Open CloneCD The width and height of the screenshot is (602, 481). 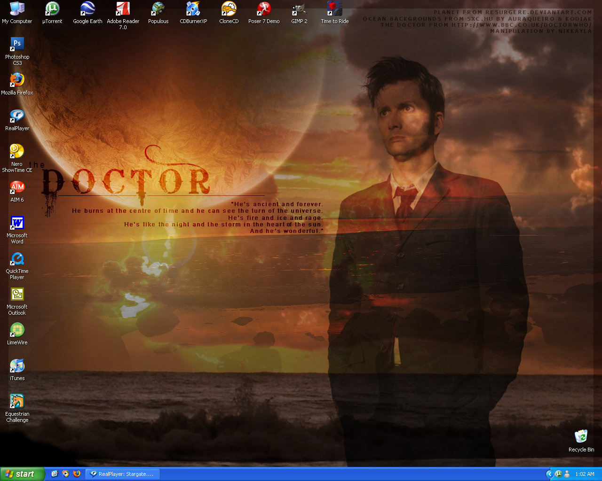pyautogui.click(x=228, y=9)
